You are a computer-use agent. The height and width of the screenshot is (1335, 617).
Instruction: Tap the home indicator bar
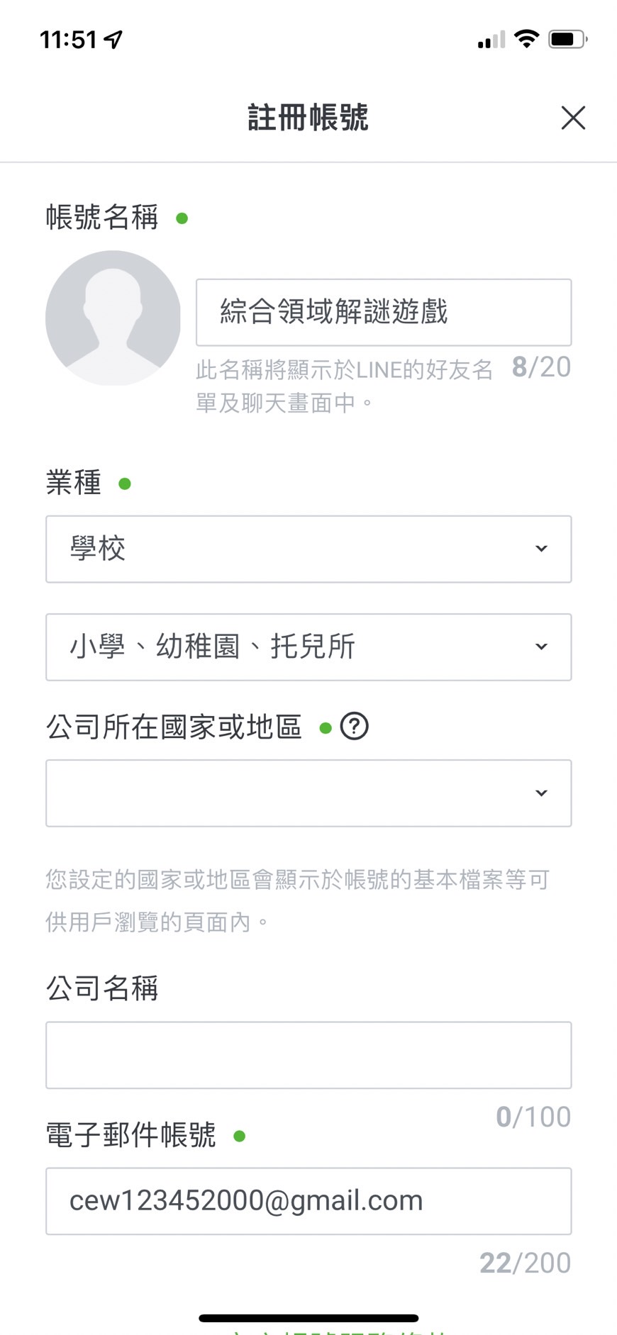[x=308, y=1318]
